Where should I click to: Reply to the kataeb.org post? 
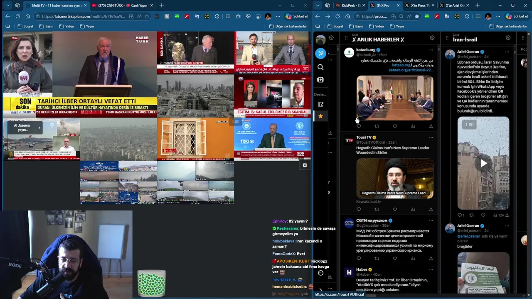pos(359,126)
